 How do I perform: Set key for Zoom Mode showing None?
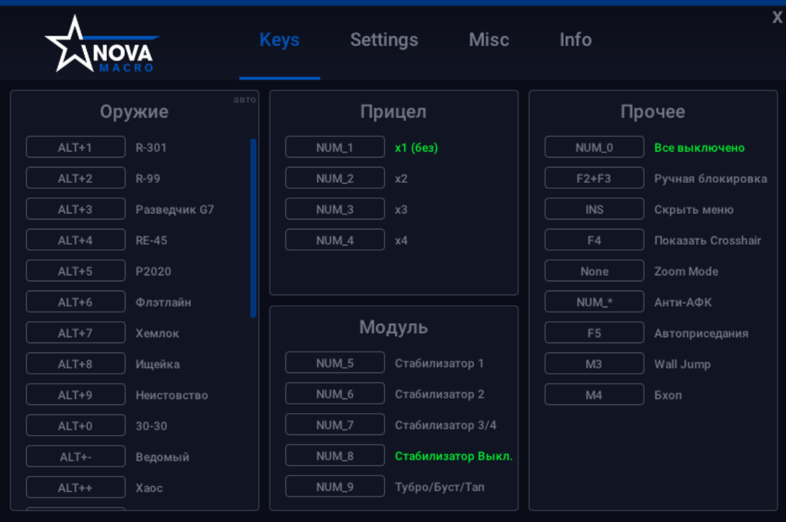tap(594, 271)
